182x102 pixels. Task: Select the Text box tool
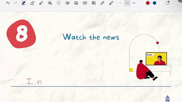[85, 3]
